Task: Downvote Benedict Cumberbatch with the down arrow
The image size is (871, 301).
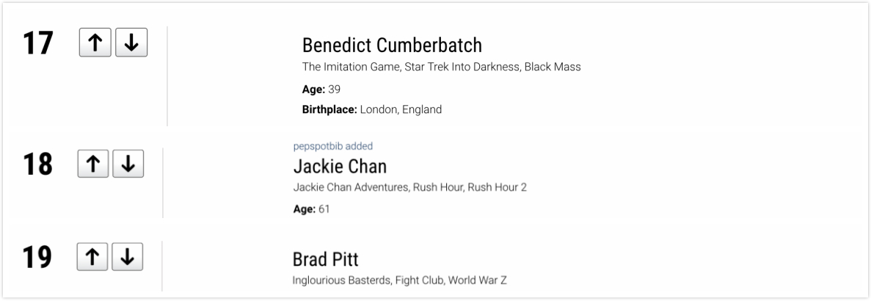Action: click(130, 43)
